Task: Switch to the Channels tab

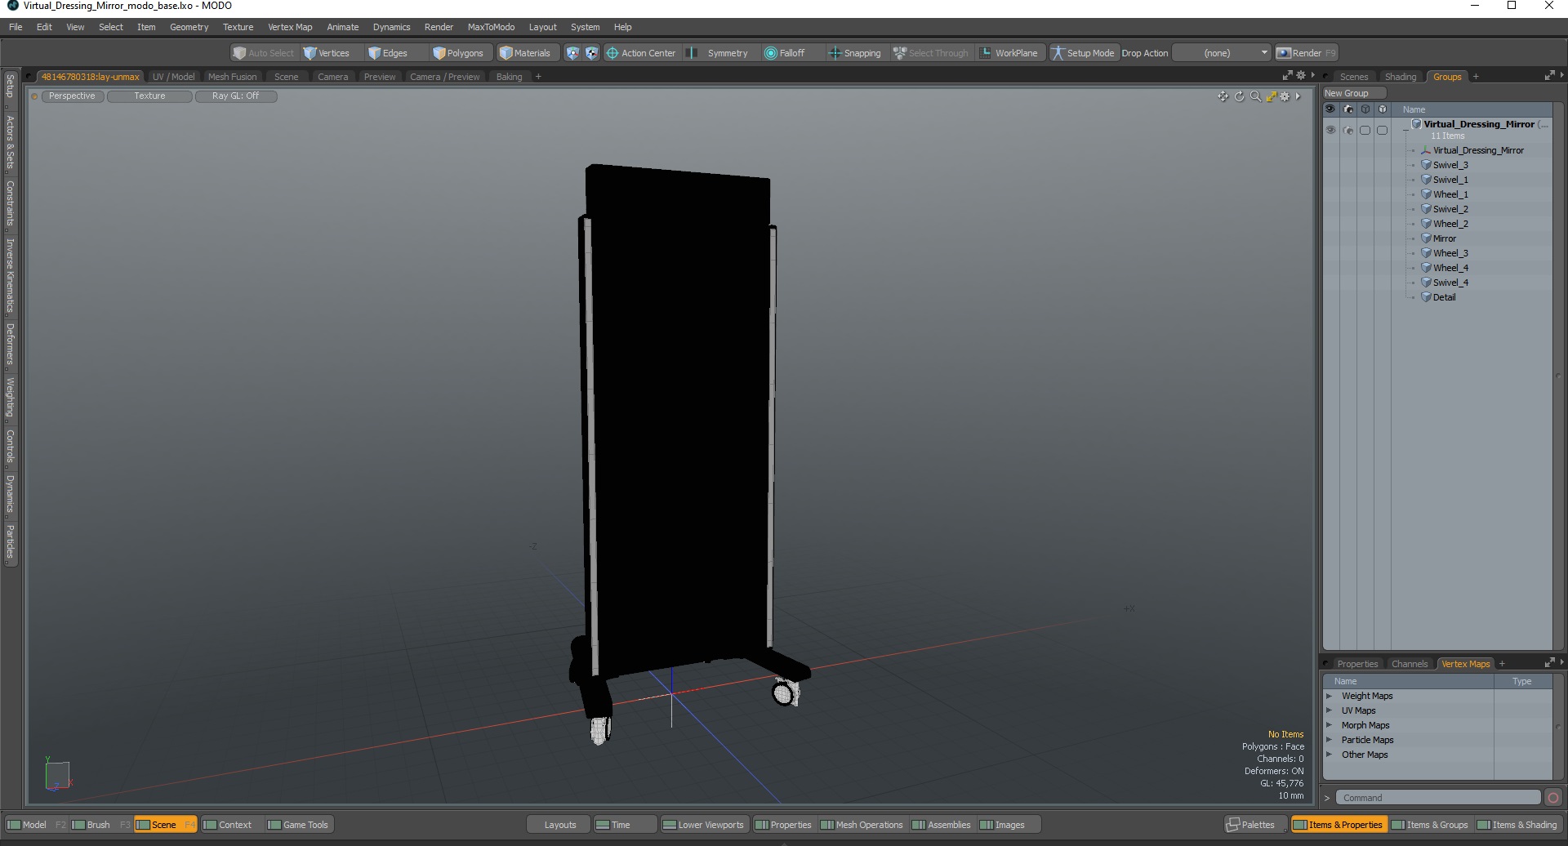Action: click(x=1409, y=664)
